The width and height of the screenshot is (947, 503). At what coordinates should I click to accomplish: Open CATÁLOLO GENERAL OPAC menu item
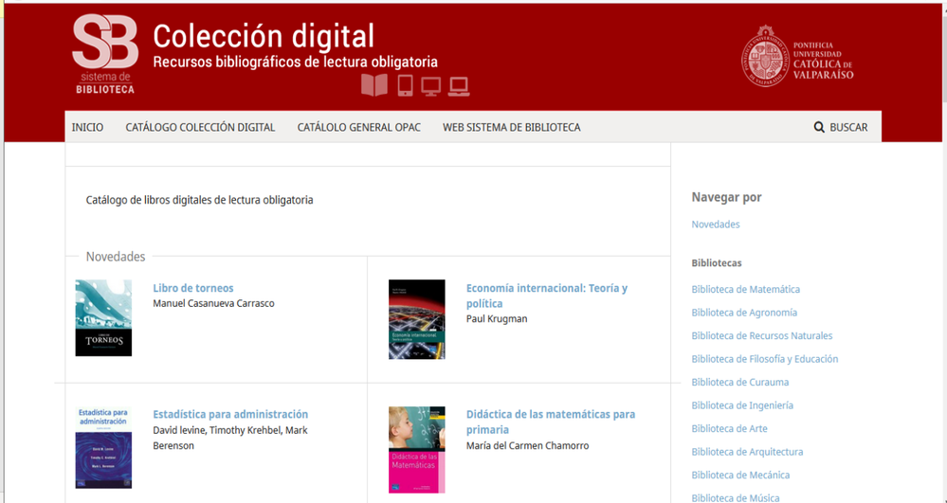[x=358, y=128]
